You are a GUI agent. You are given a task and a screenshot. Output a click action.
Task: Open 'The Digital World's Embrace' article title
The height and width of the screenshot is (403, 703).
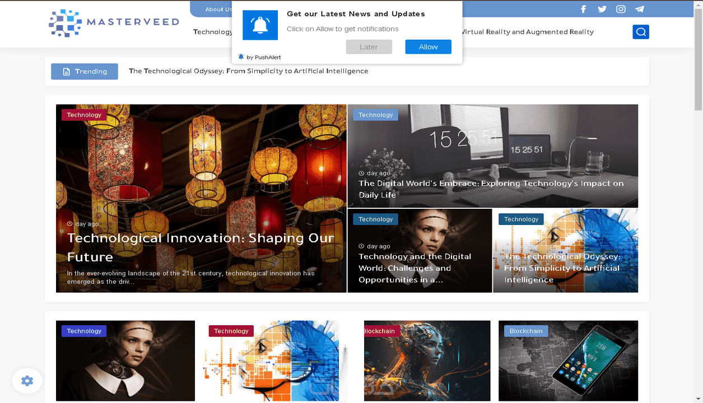tap(491, 189)
